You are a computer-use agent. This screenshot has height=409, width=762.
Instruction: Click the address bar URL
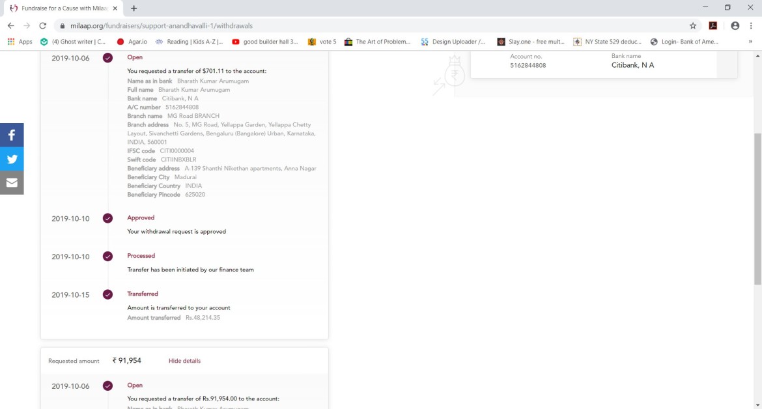(162, 26)
